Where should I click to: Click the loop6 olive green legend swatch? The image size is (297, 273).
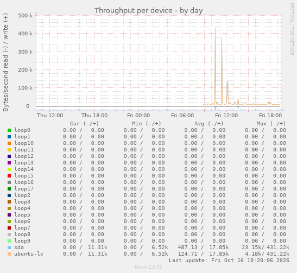click(9, 221)
